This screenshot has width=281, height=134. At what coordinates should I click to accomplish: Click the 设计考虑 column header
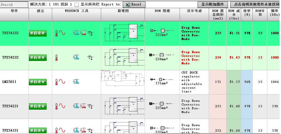(194, 15)
